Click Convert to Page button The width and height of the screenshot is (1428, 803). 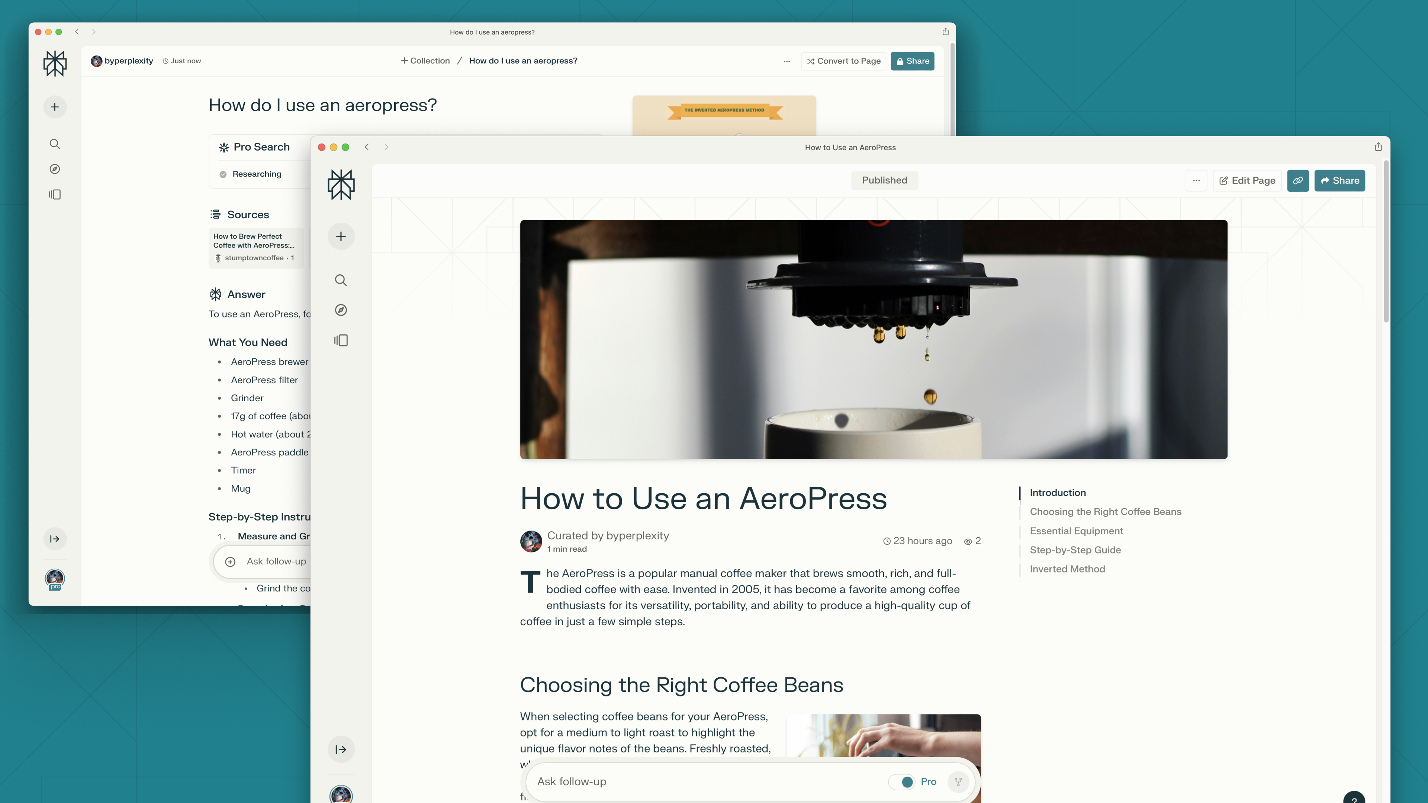tap(843, 61)
